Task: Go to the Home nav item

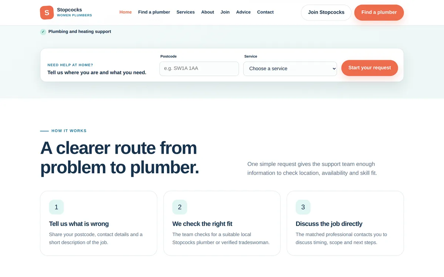Action: (125, 12)
